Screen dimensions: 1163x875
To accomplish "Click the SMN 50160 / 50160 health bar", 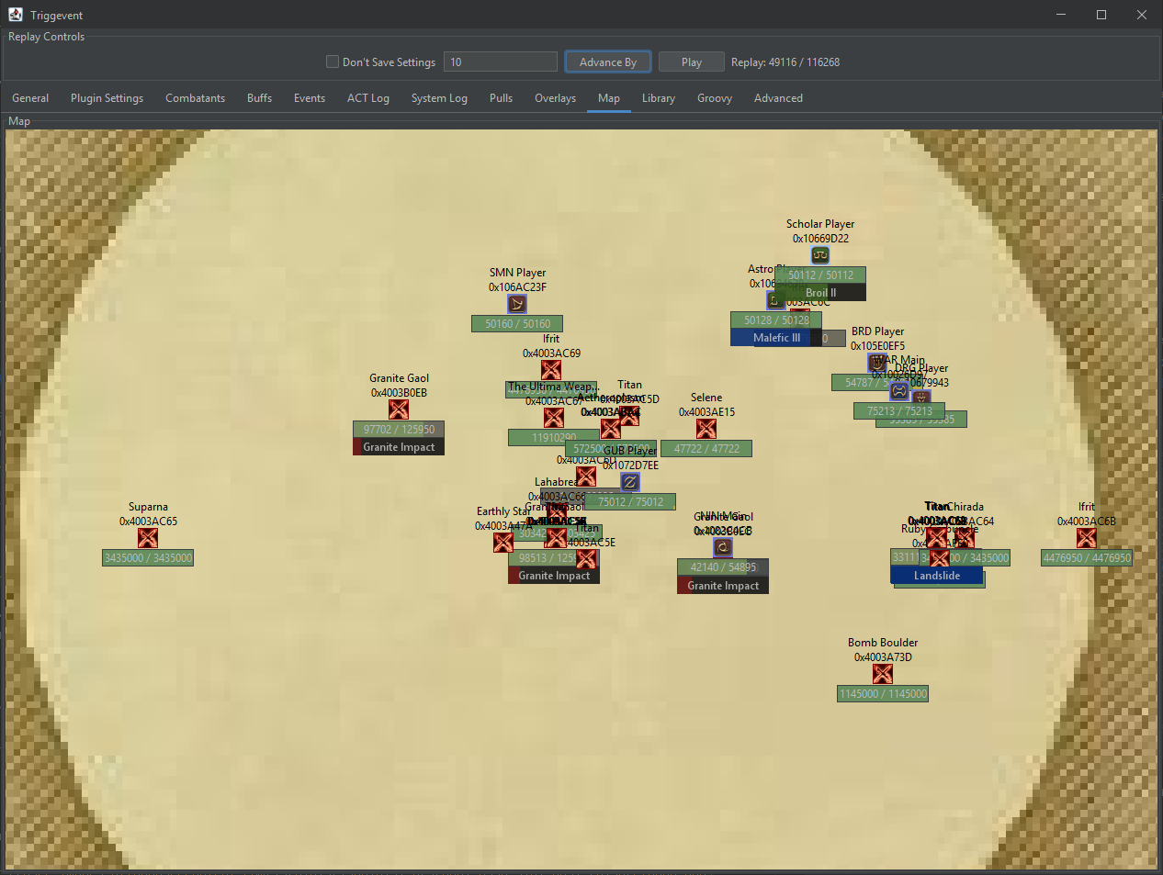I will point(517,323).
